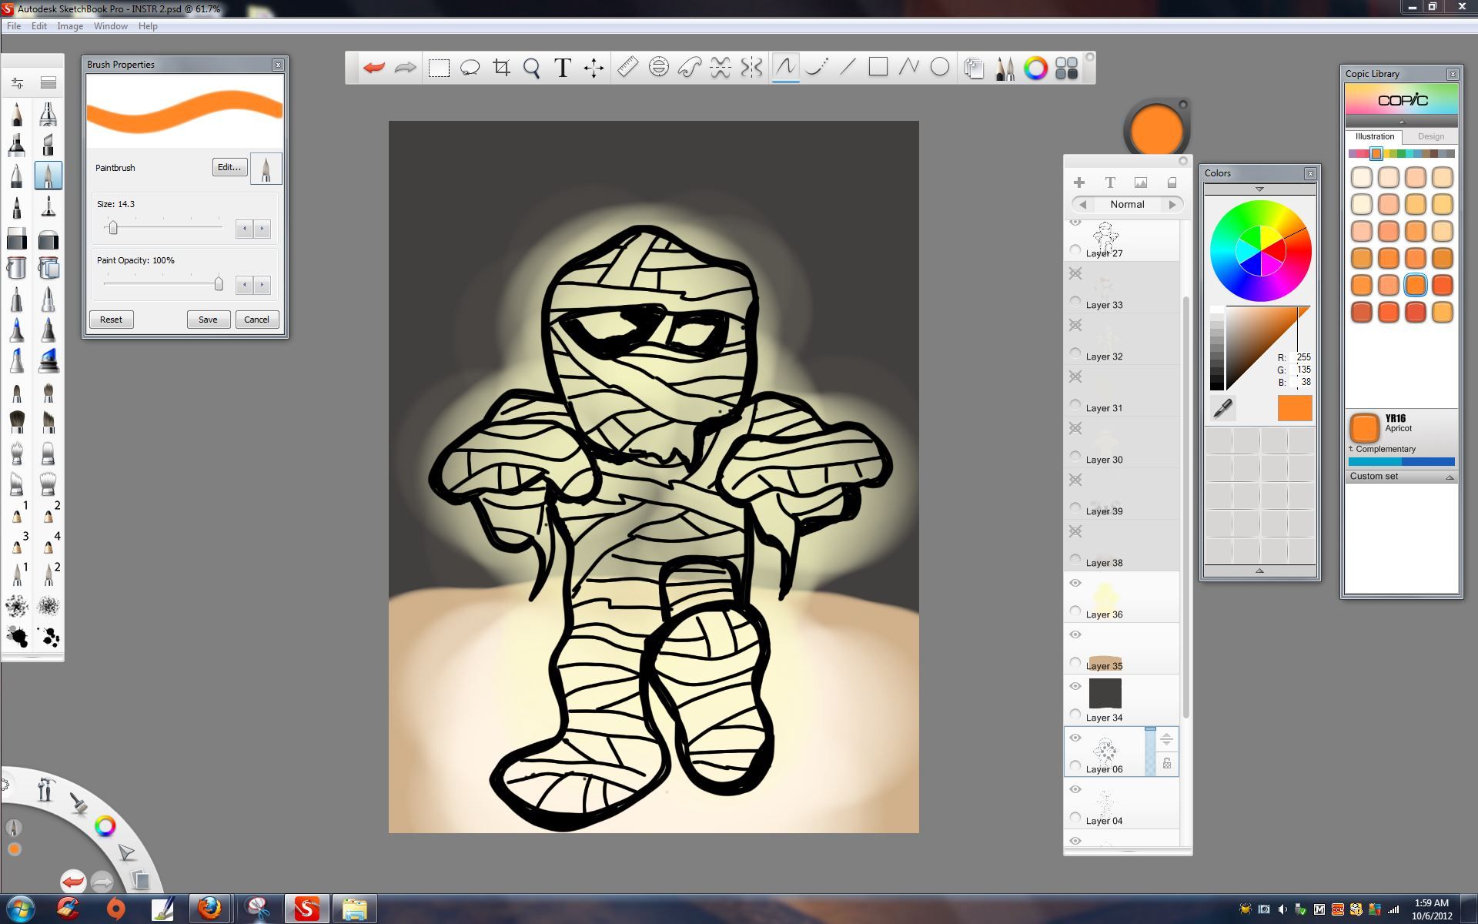Image resolution: width=1478 pixels, height=924 pixels.
Task: Click the Add New Layer plus icon
Action: 1079,182
